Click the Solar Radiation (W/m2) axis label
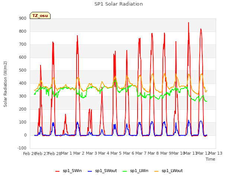The image size is (238, 178). click(x=5, y=84)
